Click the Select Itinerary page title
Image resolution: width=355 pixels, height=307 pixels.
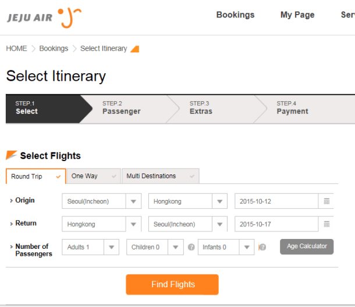[56, 76]
